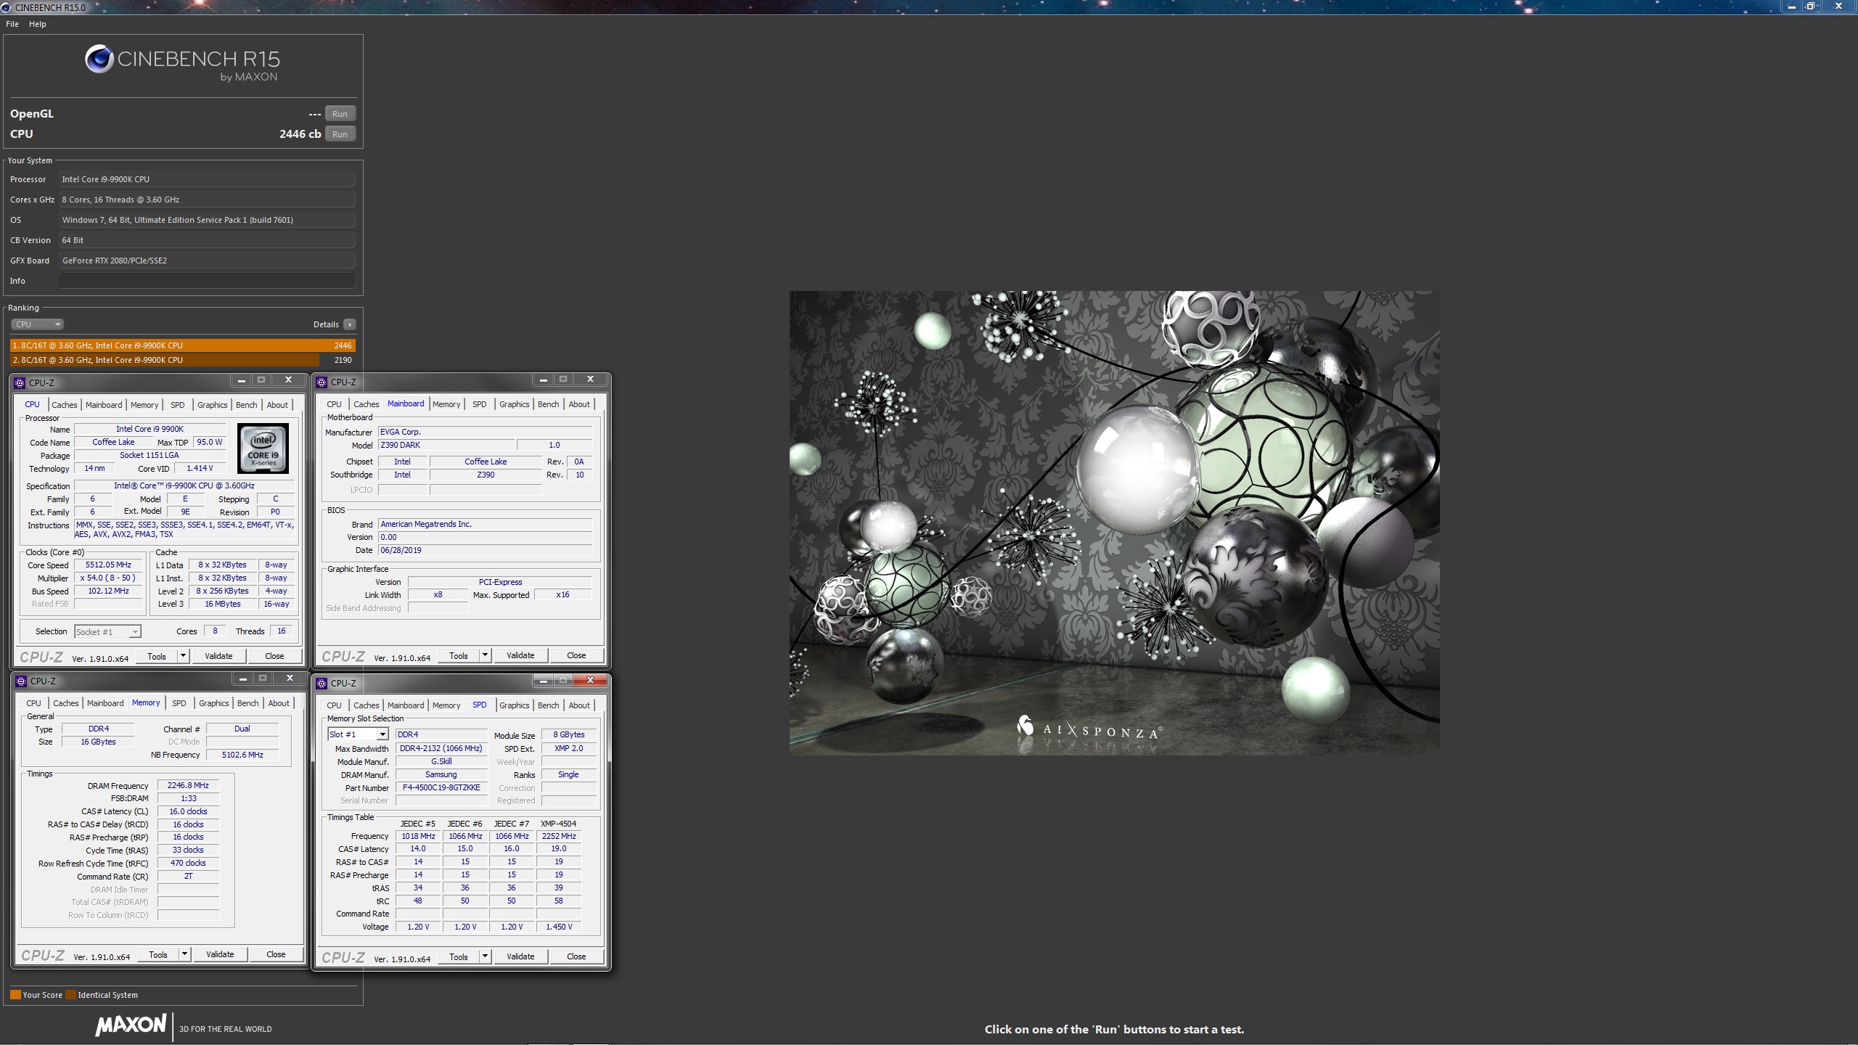Minimize the Cinebench main window
The image size is (1858, 1045).
point(1791,7)
